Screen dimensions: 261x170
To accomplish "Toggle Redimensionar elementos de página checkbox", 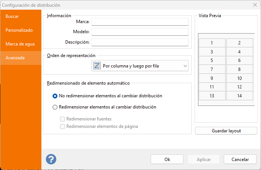I will pyautogui.click(x=63, y=126).
